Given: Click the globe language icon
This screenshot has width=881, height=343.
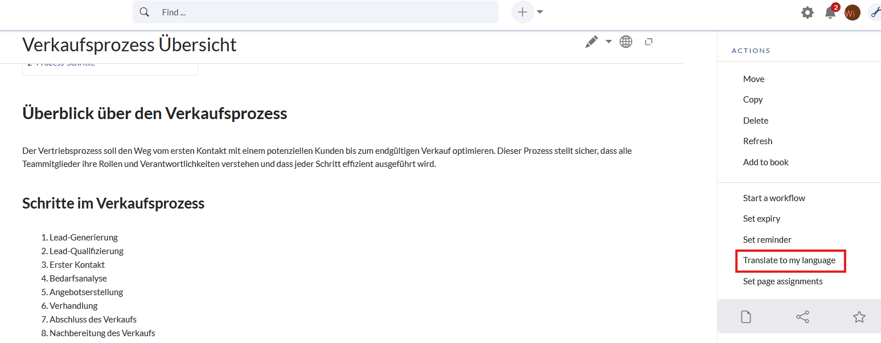Looking at the screenshot, I should (x=626, y=42).
